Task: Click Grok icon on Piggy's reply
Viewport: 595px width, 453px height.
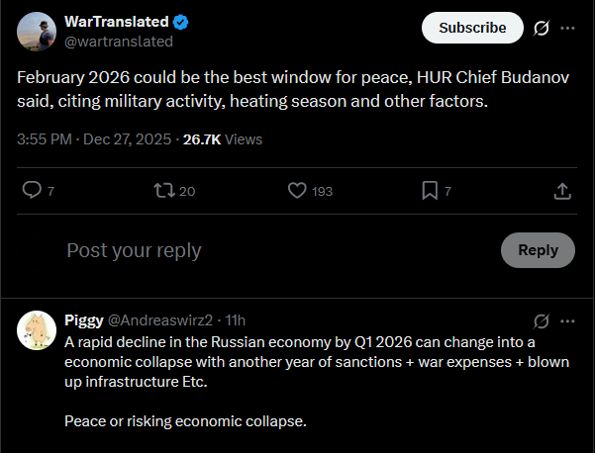Action: coord(541,321)
